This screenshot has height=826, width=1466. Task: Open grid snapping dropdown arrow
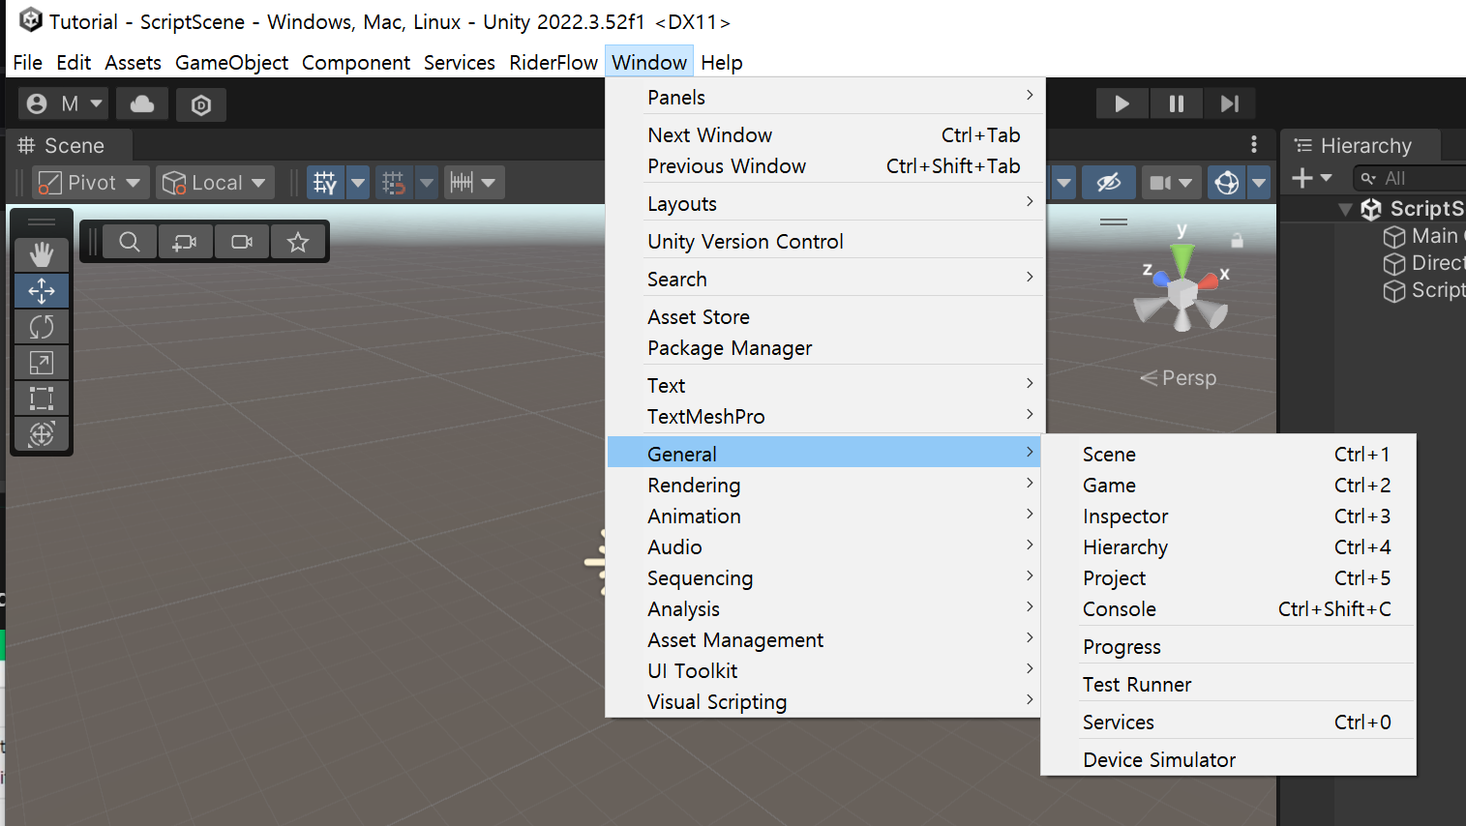pyautogui.click(x=426, y=182)
